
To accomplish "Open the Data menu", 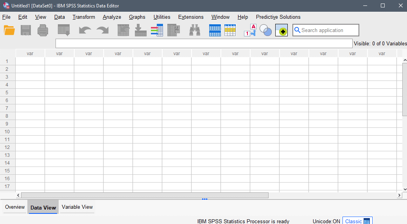I will pos(59,17).
